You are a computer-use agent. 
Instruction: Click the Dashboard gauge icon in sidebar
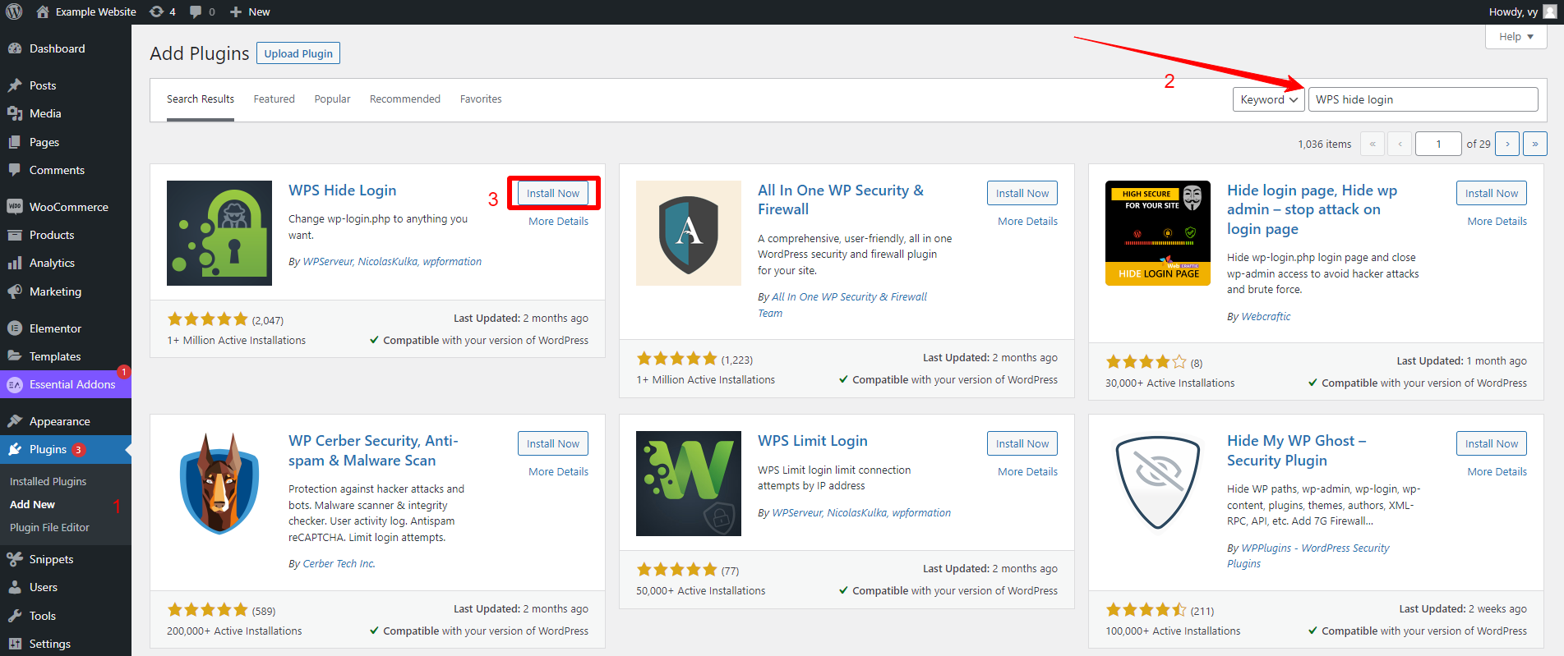pyautogui.click(x=15, y=48)
